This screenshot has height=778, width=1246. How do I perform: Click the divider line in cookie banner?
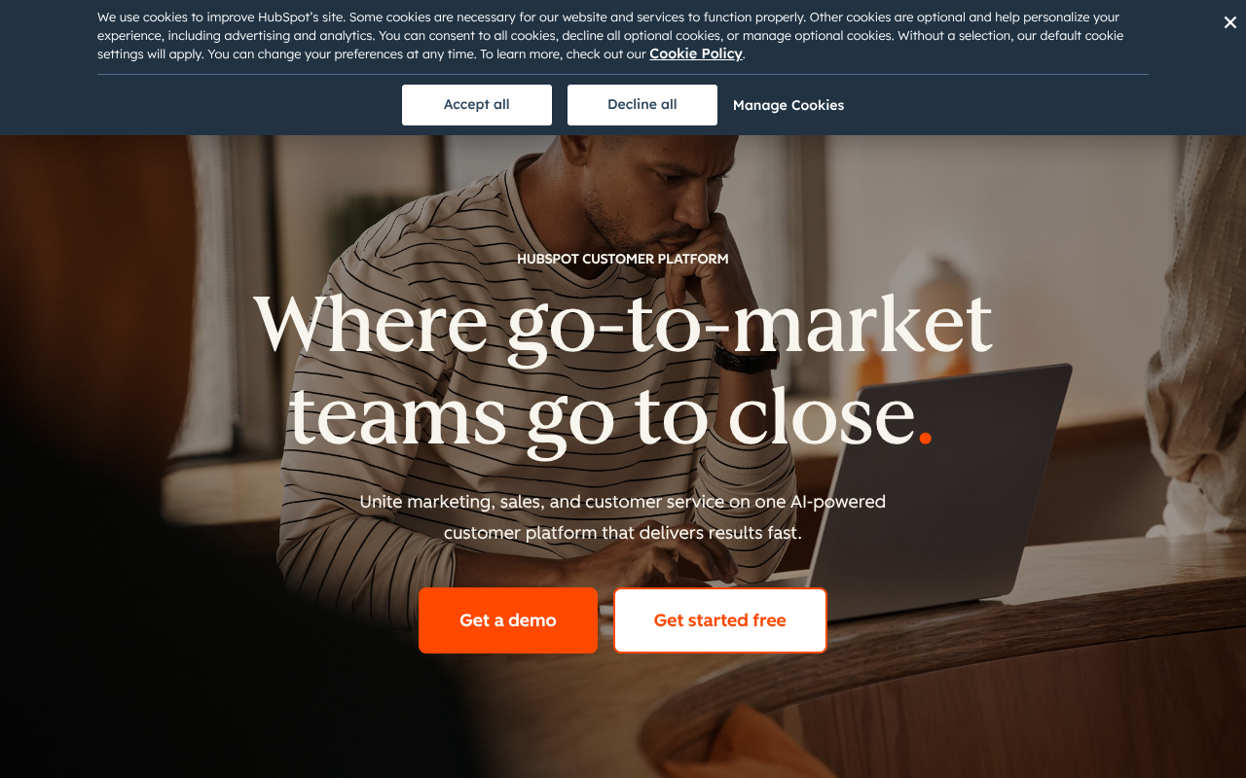[x=623, y=74]
